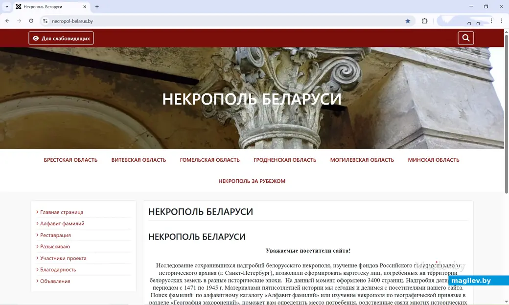Reload the page with the refresh icon
This screenshot has width=509, height=305.
[31, 21]
